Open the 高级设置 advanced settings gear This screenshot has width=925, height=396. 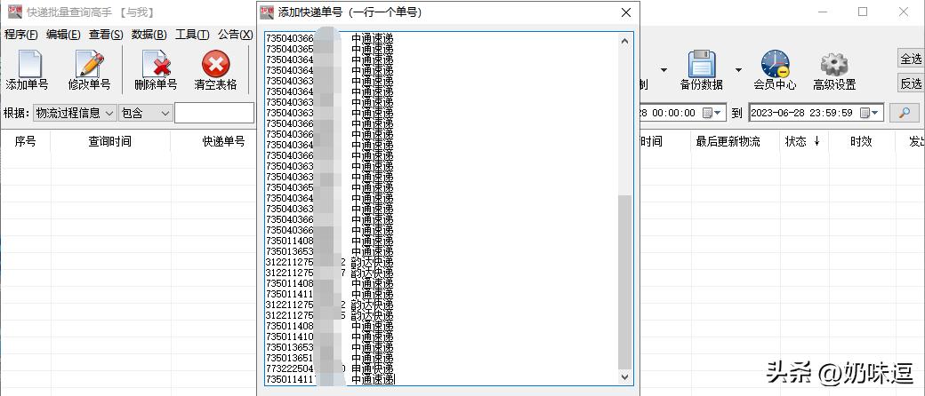[834, 70]
